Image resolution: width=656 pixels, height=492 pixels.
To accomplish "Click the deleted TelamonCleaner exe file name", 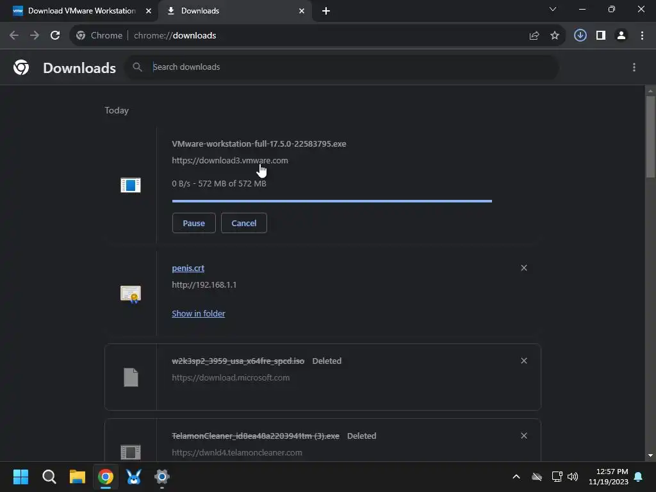I will [x=256, y=436].
